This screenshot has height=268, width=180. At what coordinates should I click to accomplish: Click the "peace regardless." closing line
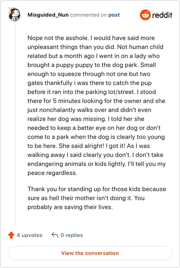(52, 173)
